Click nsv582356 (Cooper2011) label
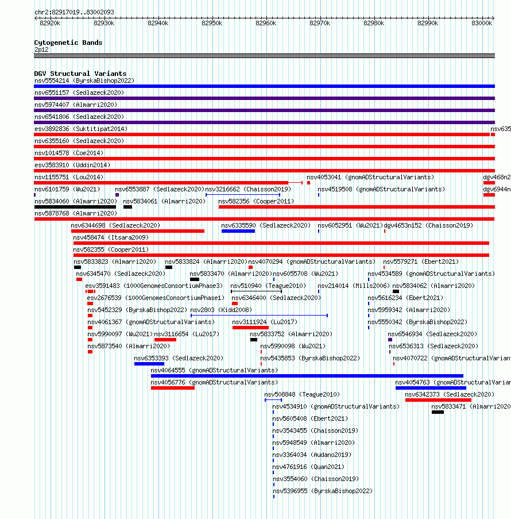511x519 pixels. tap(256, 202)
